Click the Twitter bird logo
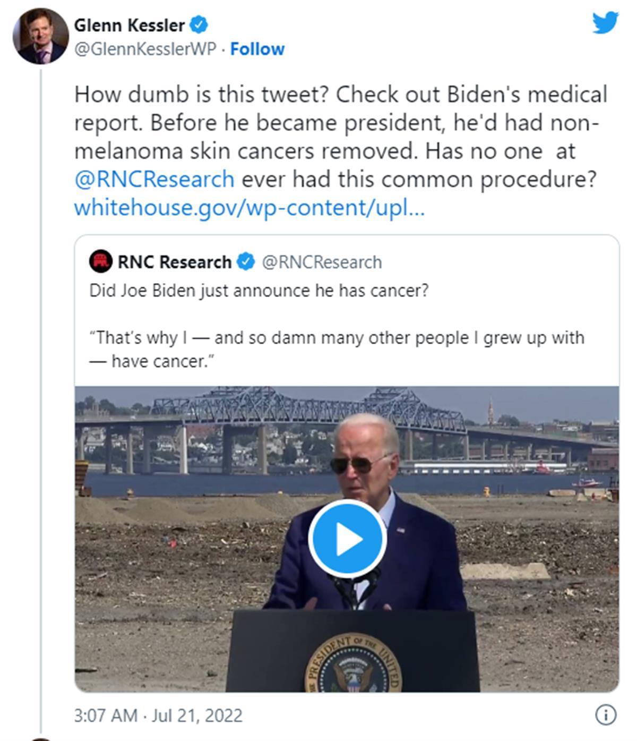 [605, 22]
